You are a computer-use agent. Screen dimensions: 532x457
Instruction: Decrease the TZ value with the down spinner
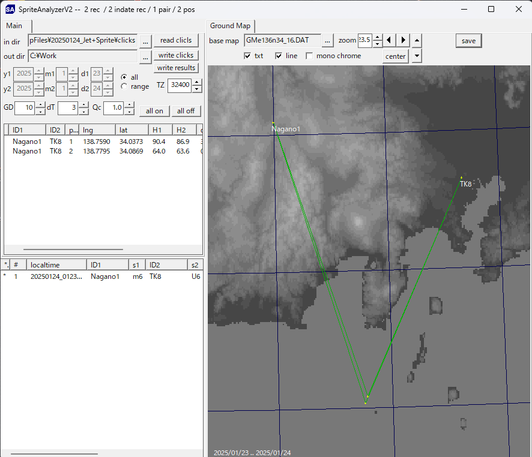(197, 88)
